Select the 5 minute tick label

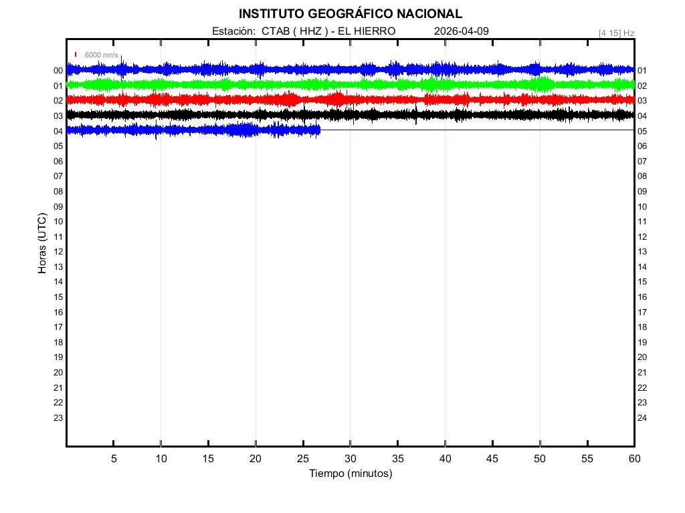tap(114, 459)
